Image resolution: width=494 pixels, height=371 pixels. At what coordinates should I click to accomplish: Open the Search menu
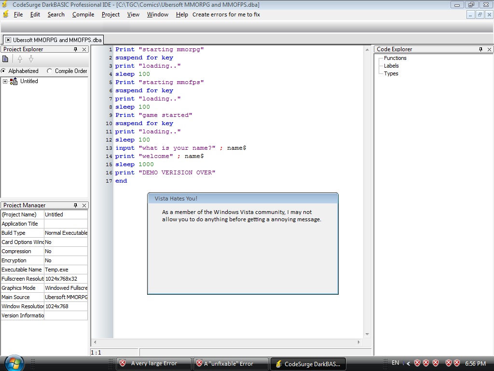[56, 14]
